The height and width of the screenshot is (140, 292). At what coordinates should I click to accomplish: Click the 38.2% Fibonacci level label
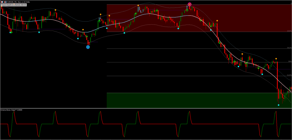tap(289, 48)
